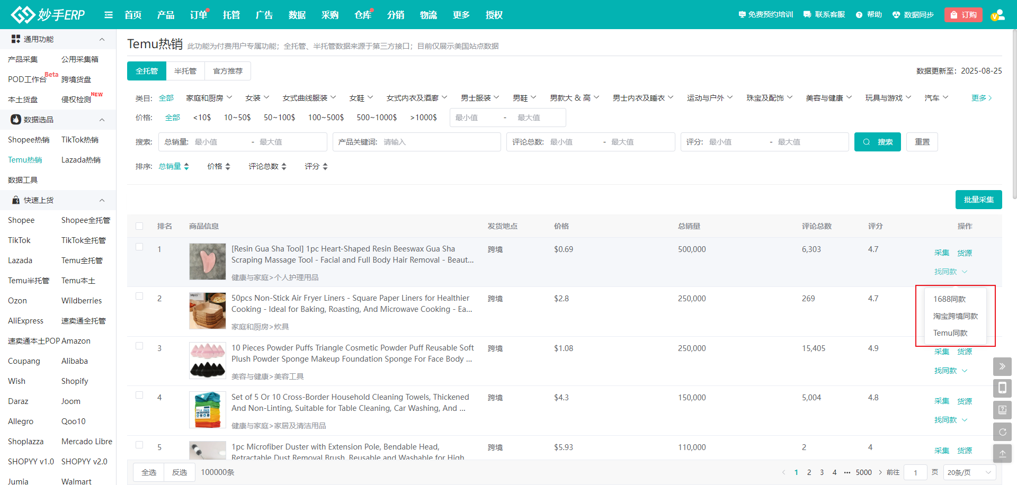Viewport: 1017px width, 485px height.
Task: Collapse the 通用功能 sidebar section
Action: (x=102, y=39)
